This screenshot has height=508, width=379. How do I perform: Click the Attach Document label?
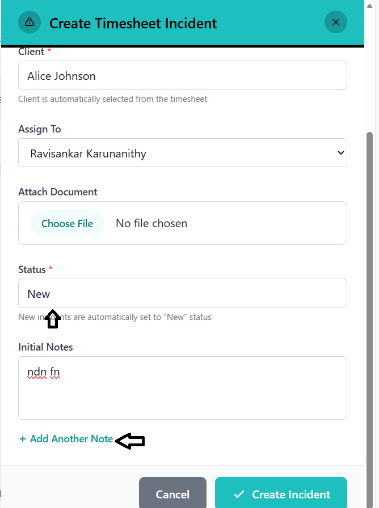pyautogui.click(x=58, y=192)
